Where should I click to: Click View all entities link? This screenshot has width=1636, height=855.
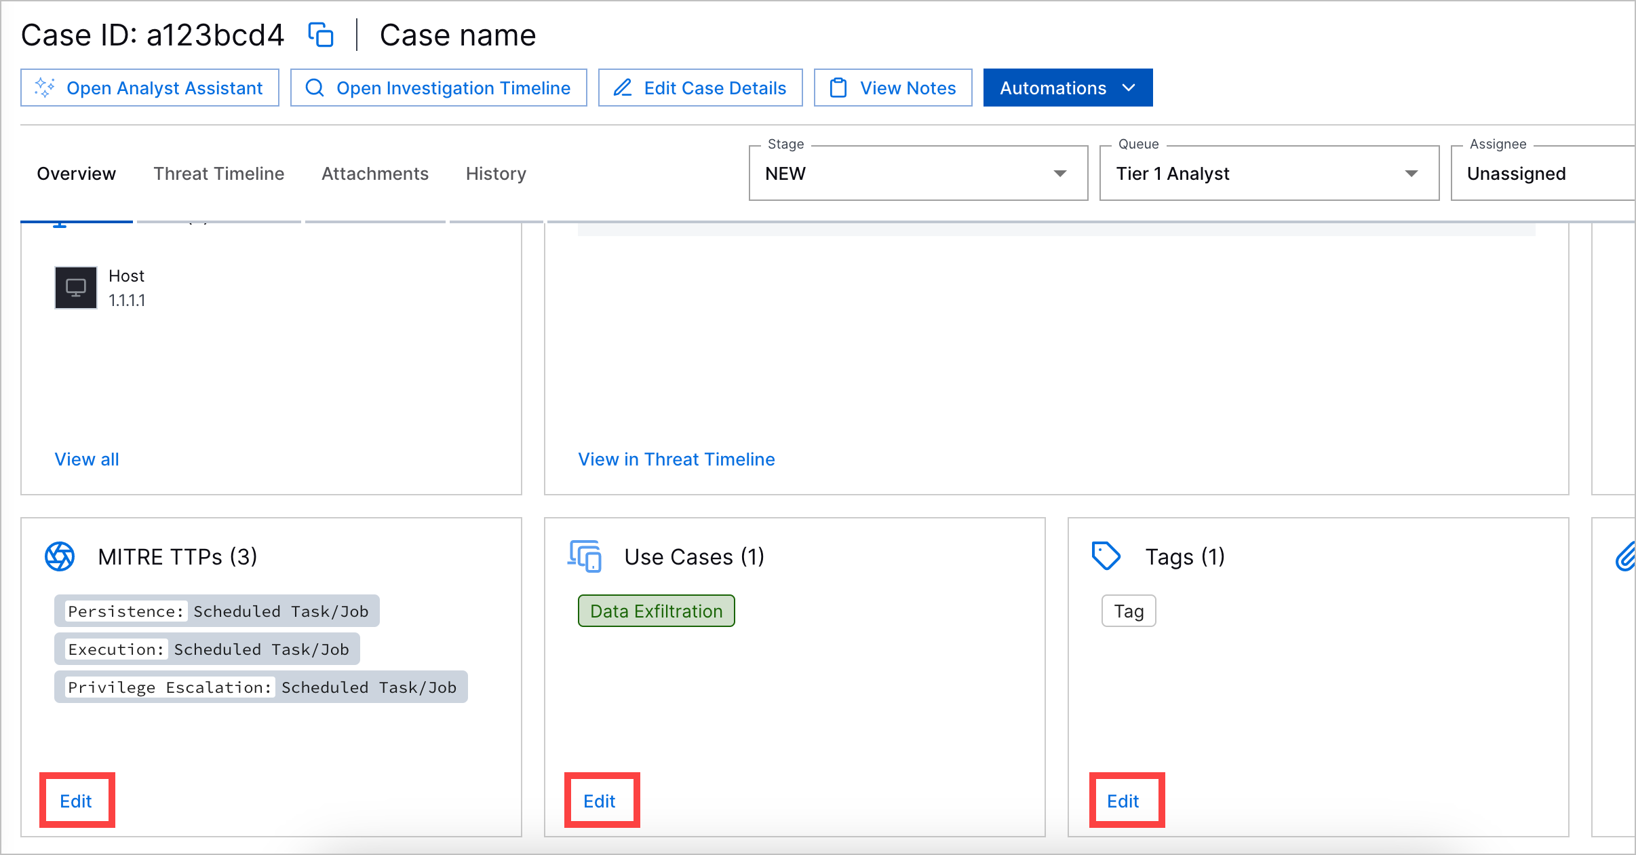pos(87,459)
